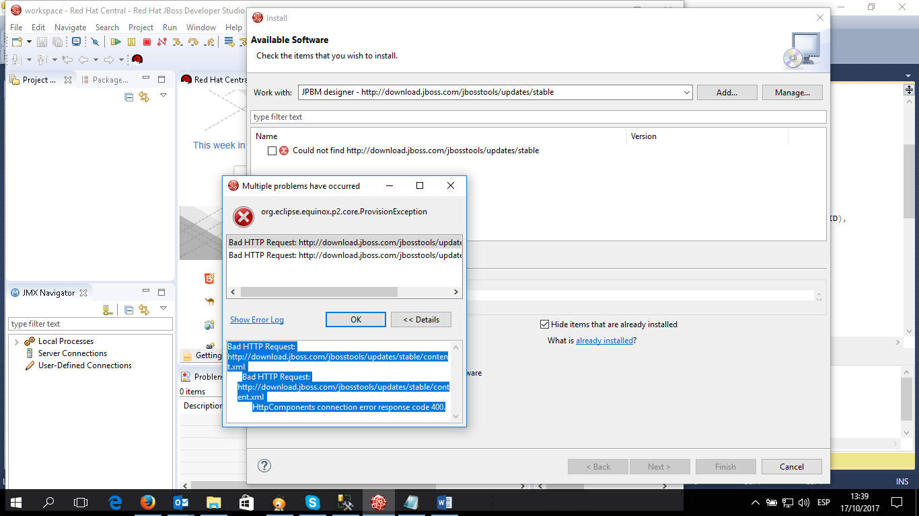Viewport: 919px width, 516px height.
Task: Open the Navigate menu
Action: coord(70,28)
